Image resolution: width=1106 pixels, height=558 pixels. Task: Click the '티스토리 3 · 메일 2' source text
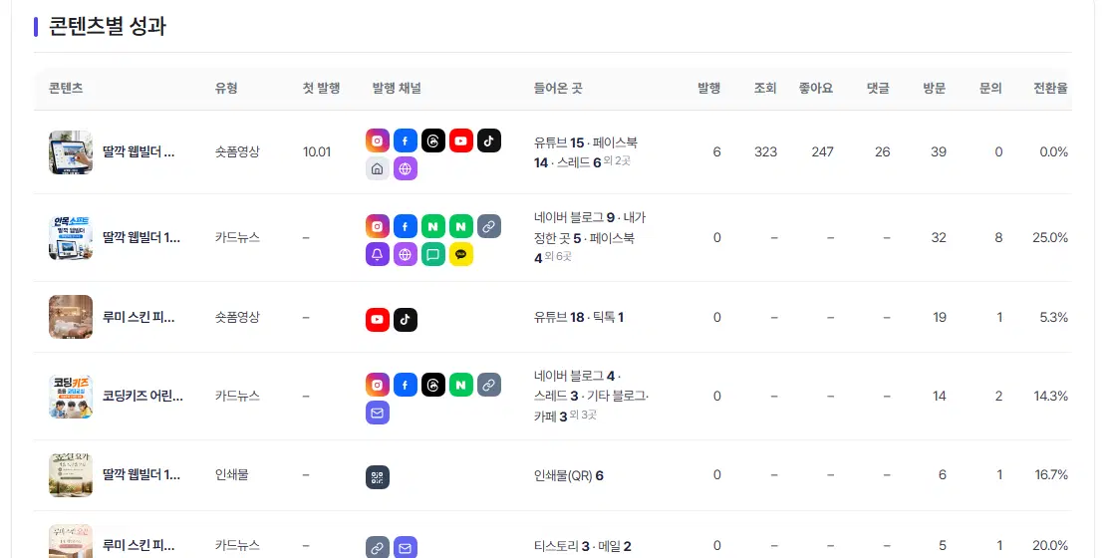pos(583,546)
